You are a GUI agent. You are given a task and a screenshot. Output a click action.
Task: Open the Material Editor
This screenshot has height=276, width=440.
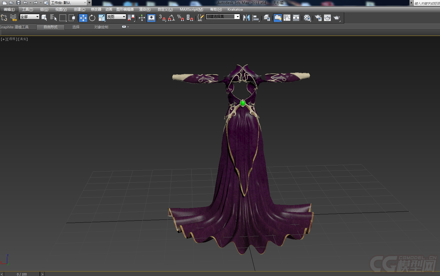point(307,18)
